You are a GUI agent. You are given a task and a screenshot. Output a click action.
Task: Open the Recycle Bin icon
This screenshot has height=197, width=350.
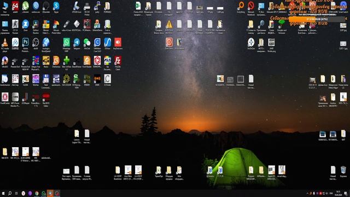pyautogui.click(x=343, y=170)
